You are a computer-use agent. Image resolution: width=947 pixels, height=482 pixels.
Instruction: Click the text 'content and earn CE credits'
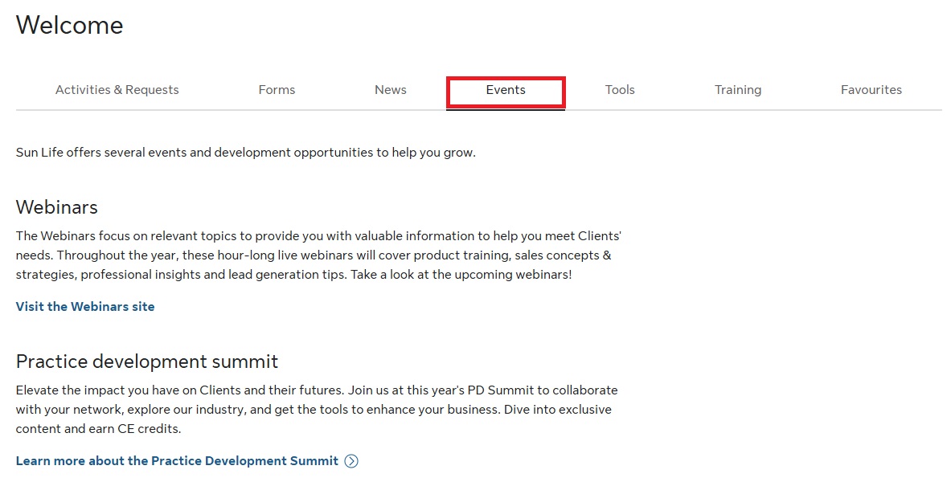(99, 429)
